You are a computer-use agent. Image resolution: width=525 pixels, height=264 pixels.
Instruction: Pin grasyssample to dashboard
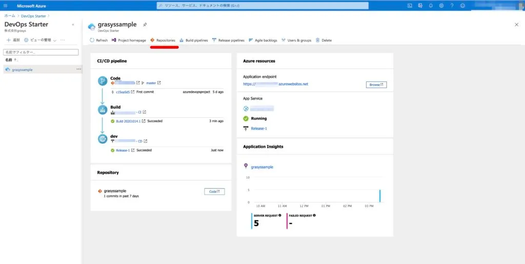(145, 25)
